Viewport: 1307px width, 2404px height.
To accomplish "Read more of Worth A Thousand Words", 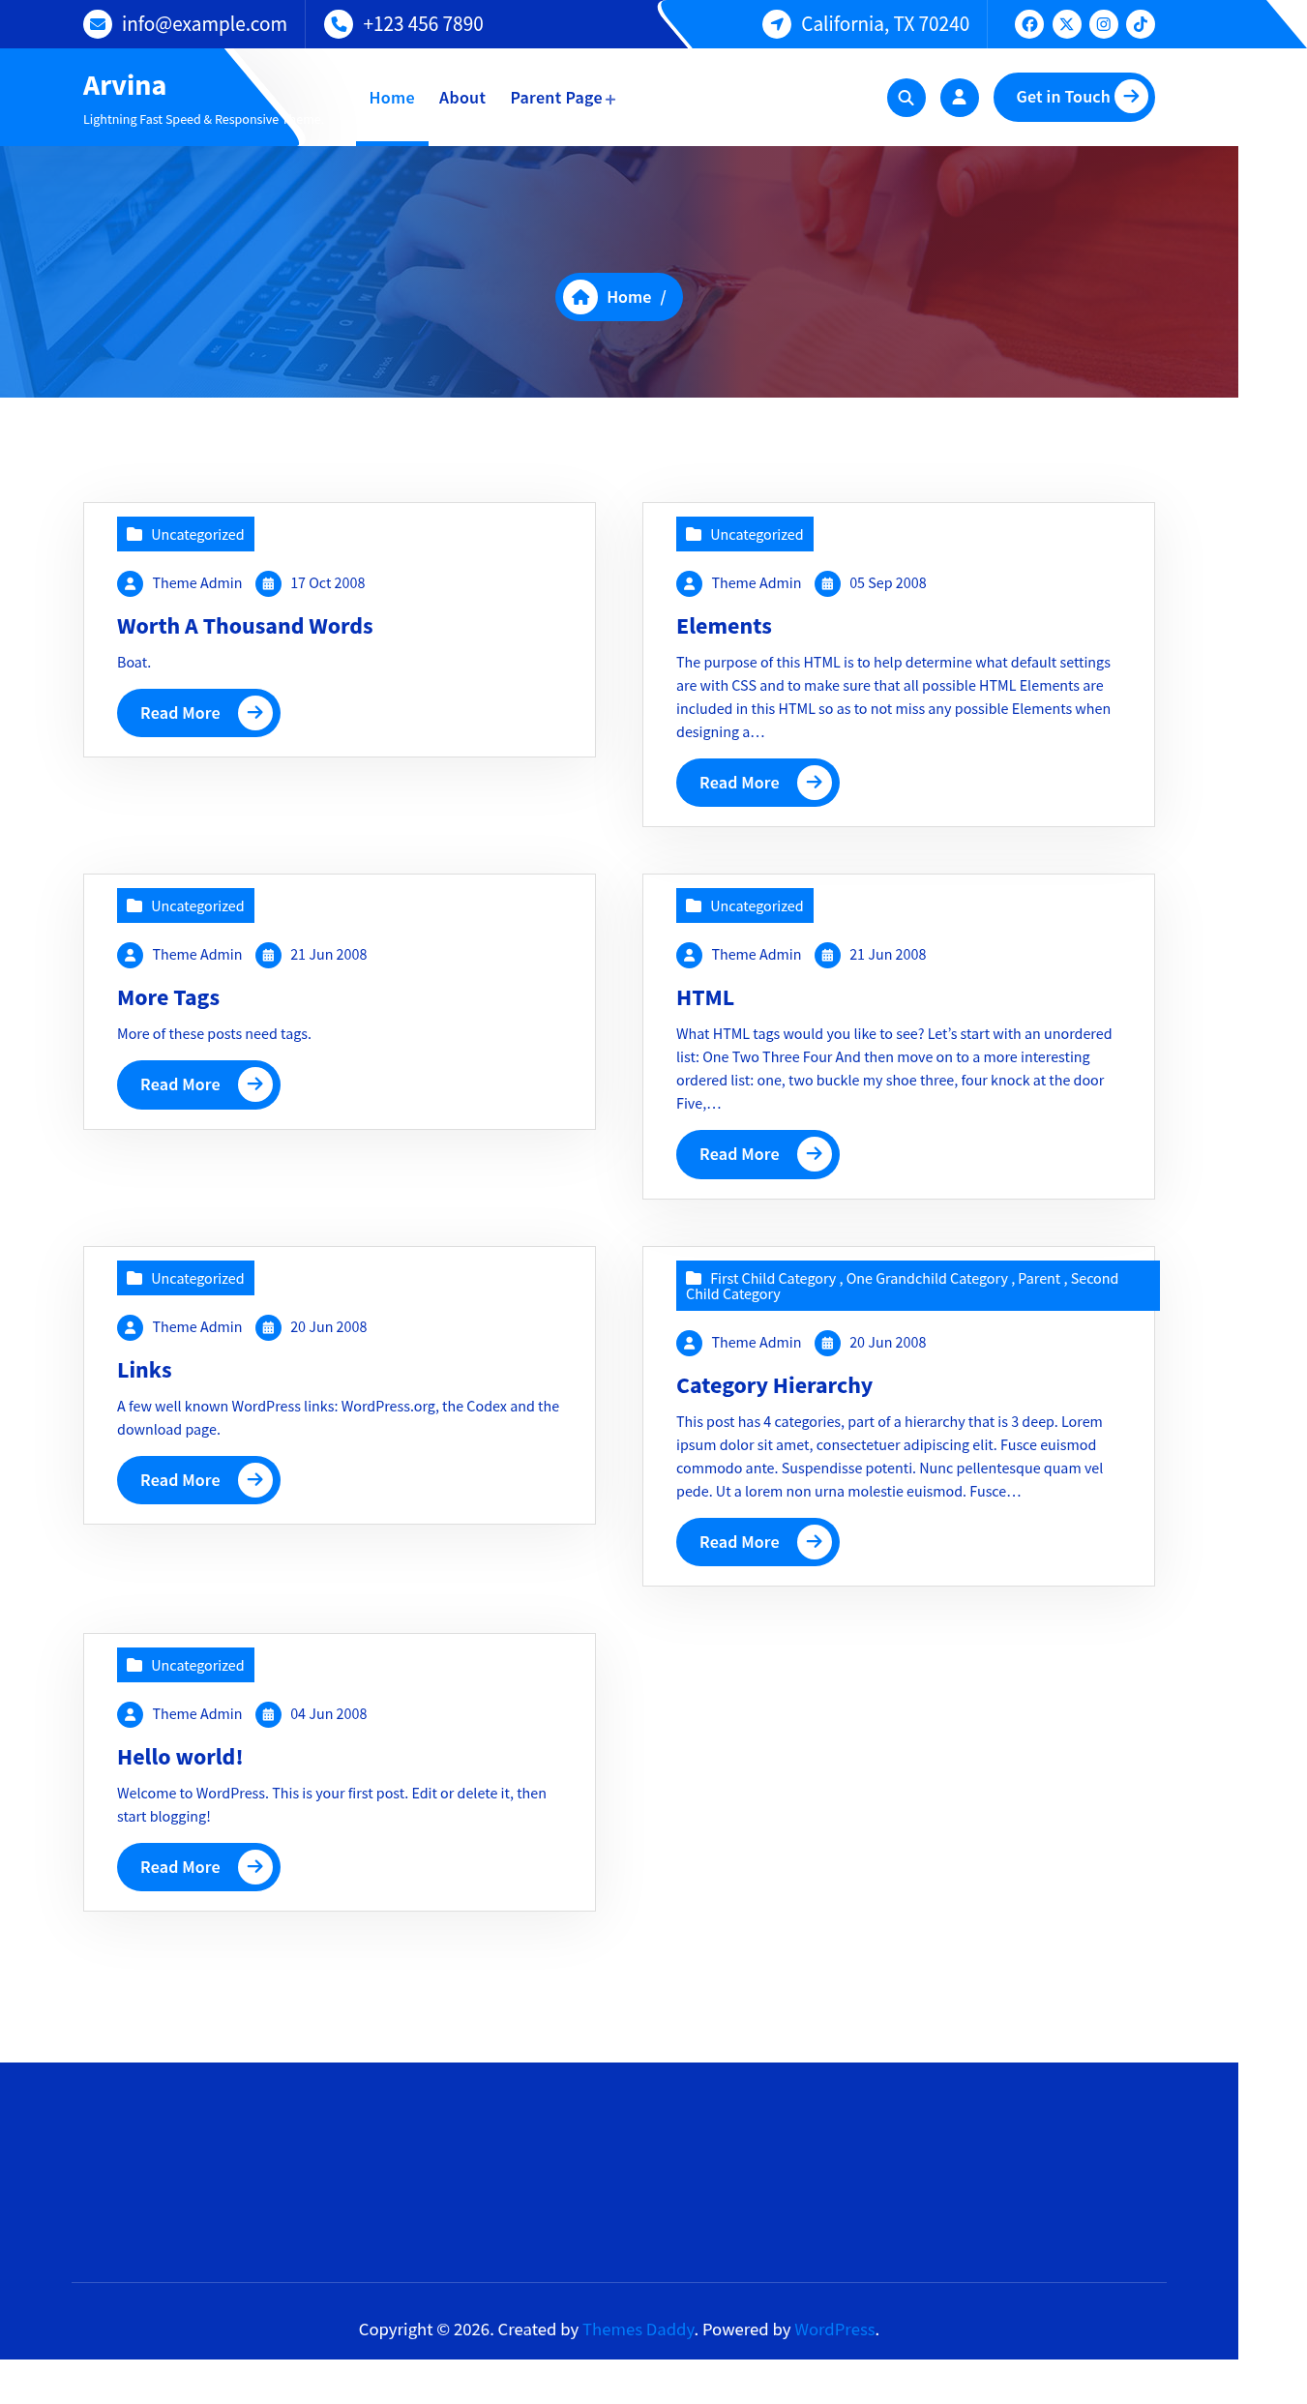I will [198, 713].
